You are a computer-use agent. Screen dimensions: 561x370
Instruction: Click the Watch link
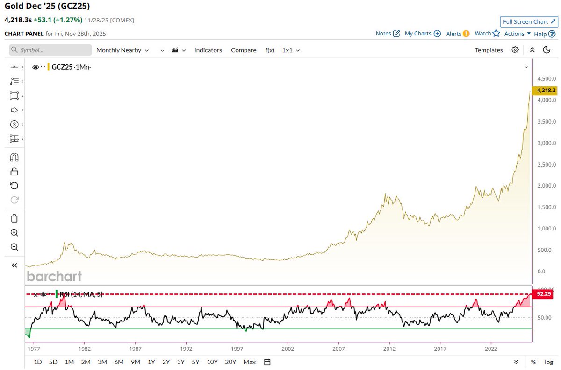(483, 34)
